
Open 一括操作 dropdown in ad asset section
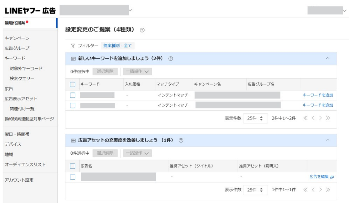(x=137, y=153)
